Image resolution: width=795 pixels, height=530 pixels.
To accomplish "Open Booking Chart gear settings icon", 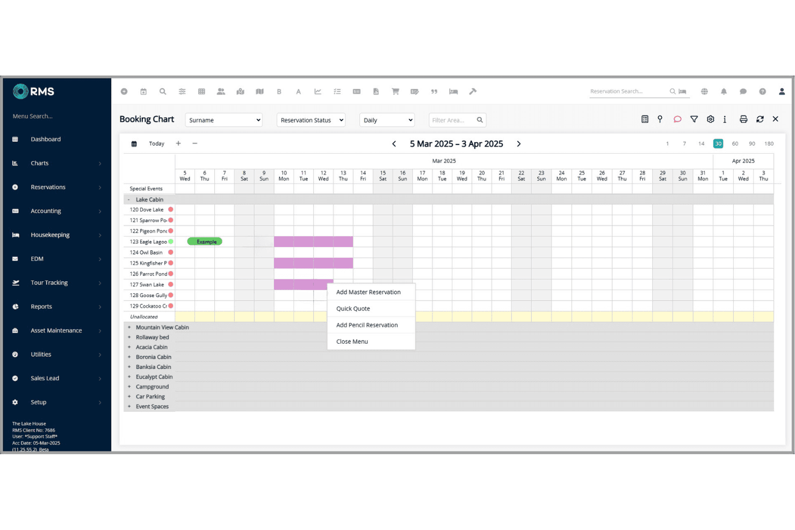I will tap(711, 119).
